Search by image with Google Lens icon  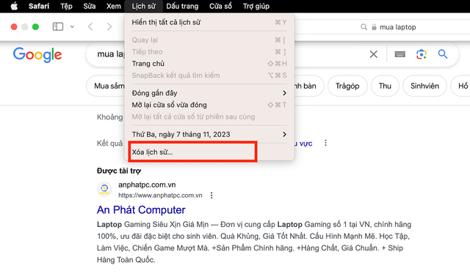[x=422, y=54]
